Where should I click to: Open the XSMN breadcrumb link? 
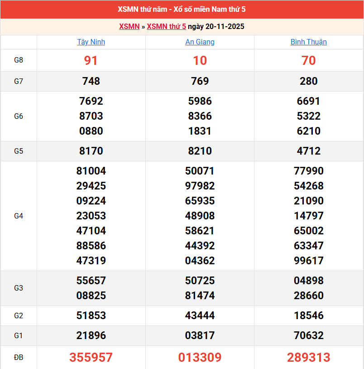[129, 27]
